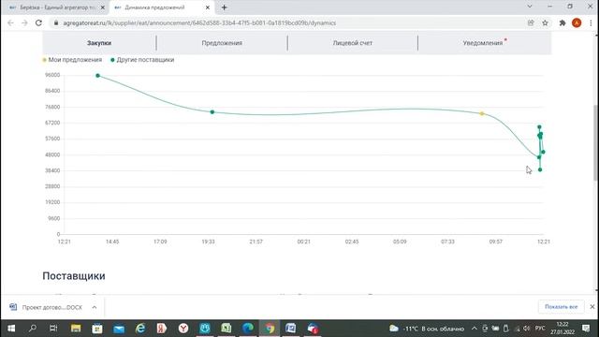This screenshot has width=599, height=337.
Task: Open Task View on taskbar
Action: point(53,329)
